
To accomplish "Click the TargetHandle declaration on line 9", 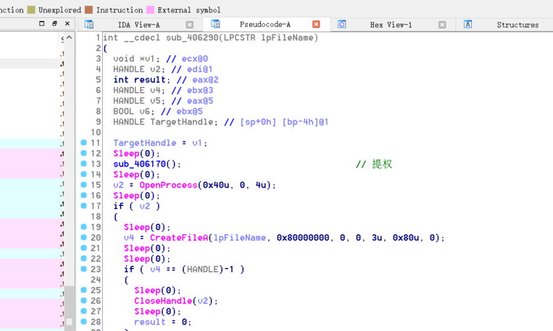I will (x=182, y=122).
